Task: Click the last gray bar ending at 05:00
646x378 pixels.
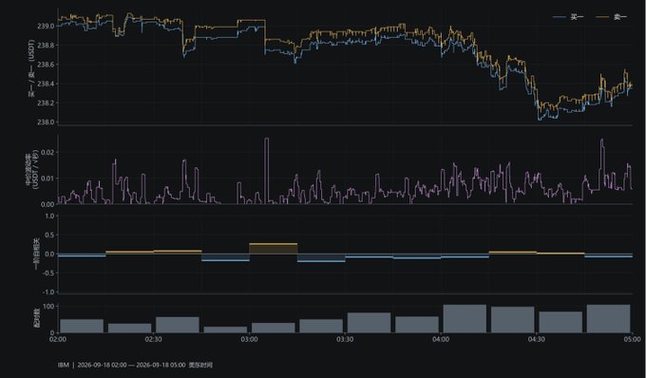Action: (x=609, y=319)
